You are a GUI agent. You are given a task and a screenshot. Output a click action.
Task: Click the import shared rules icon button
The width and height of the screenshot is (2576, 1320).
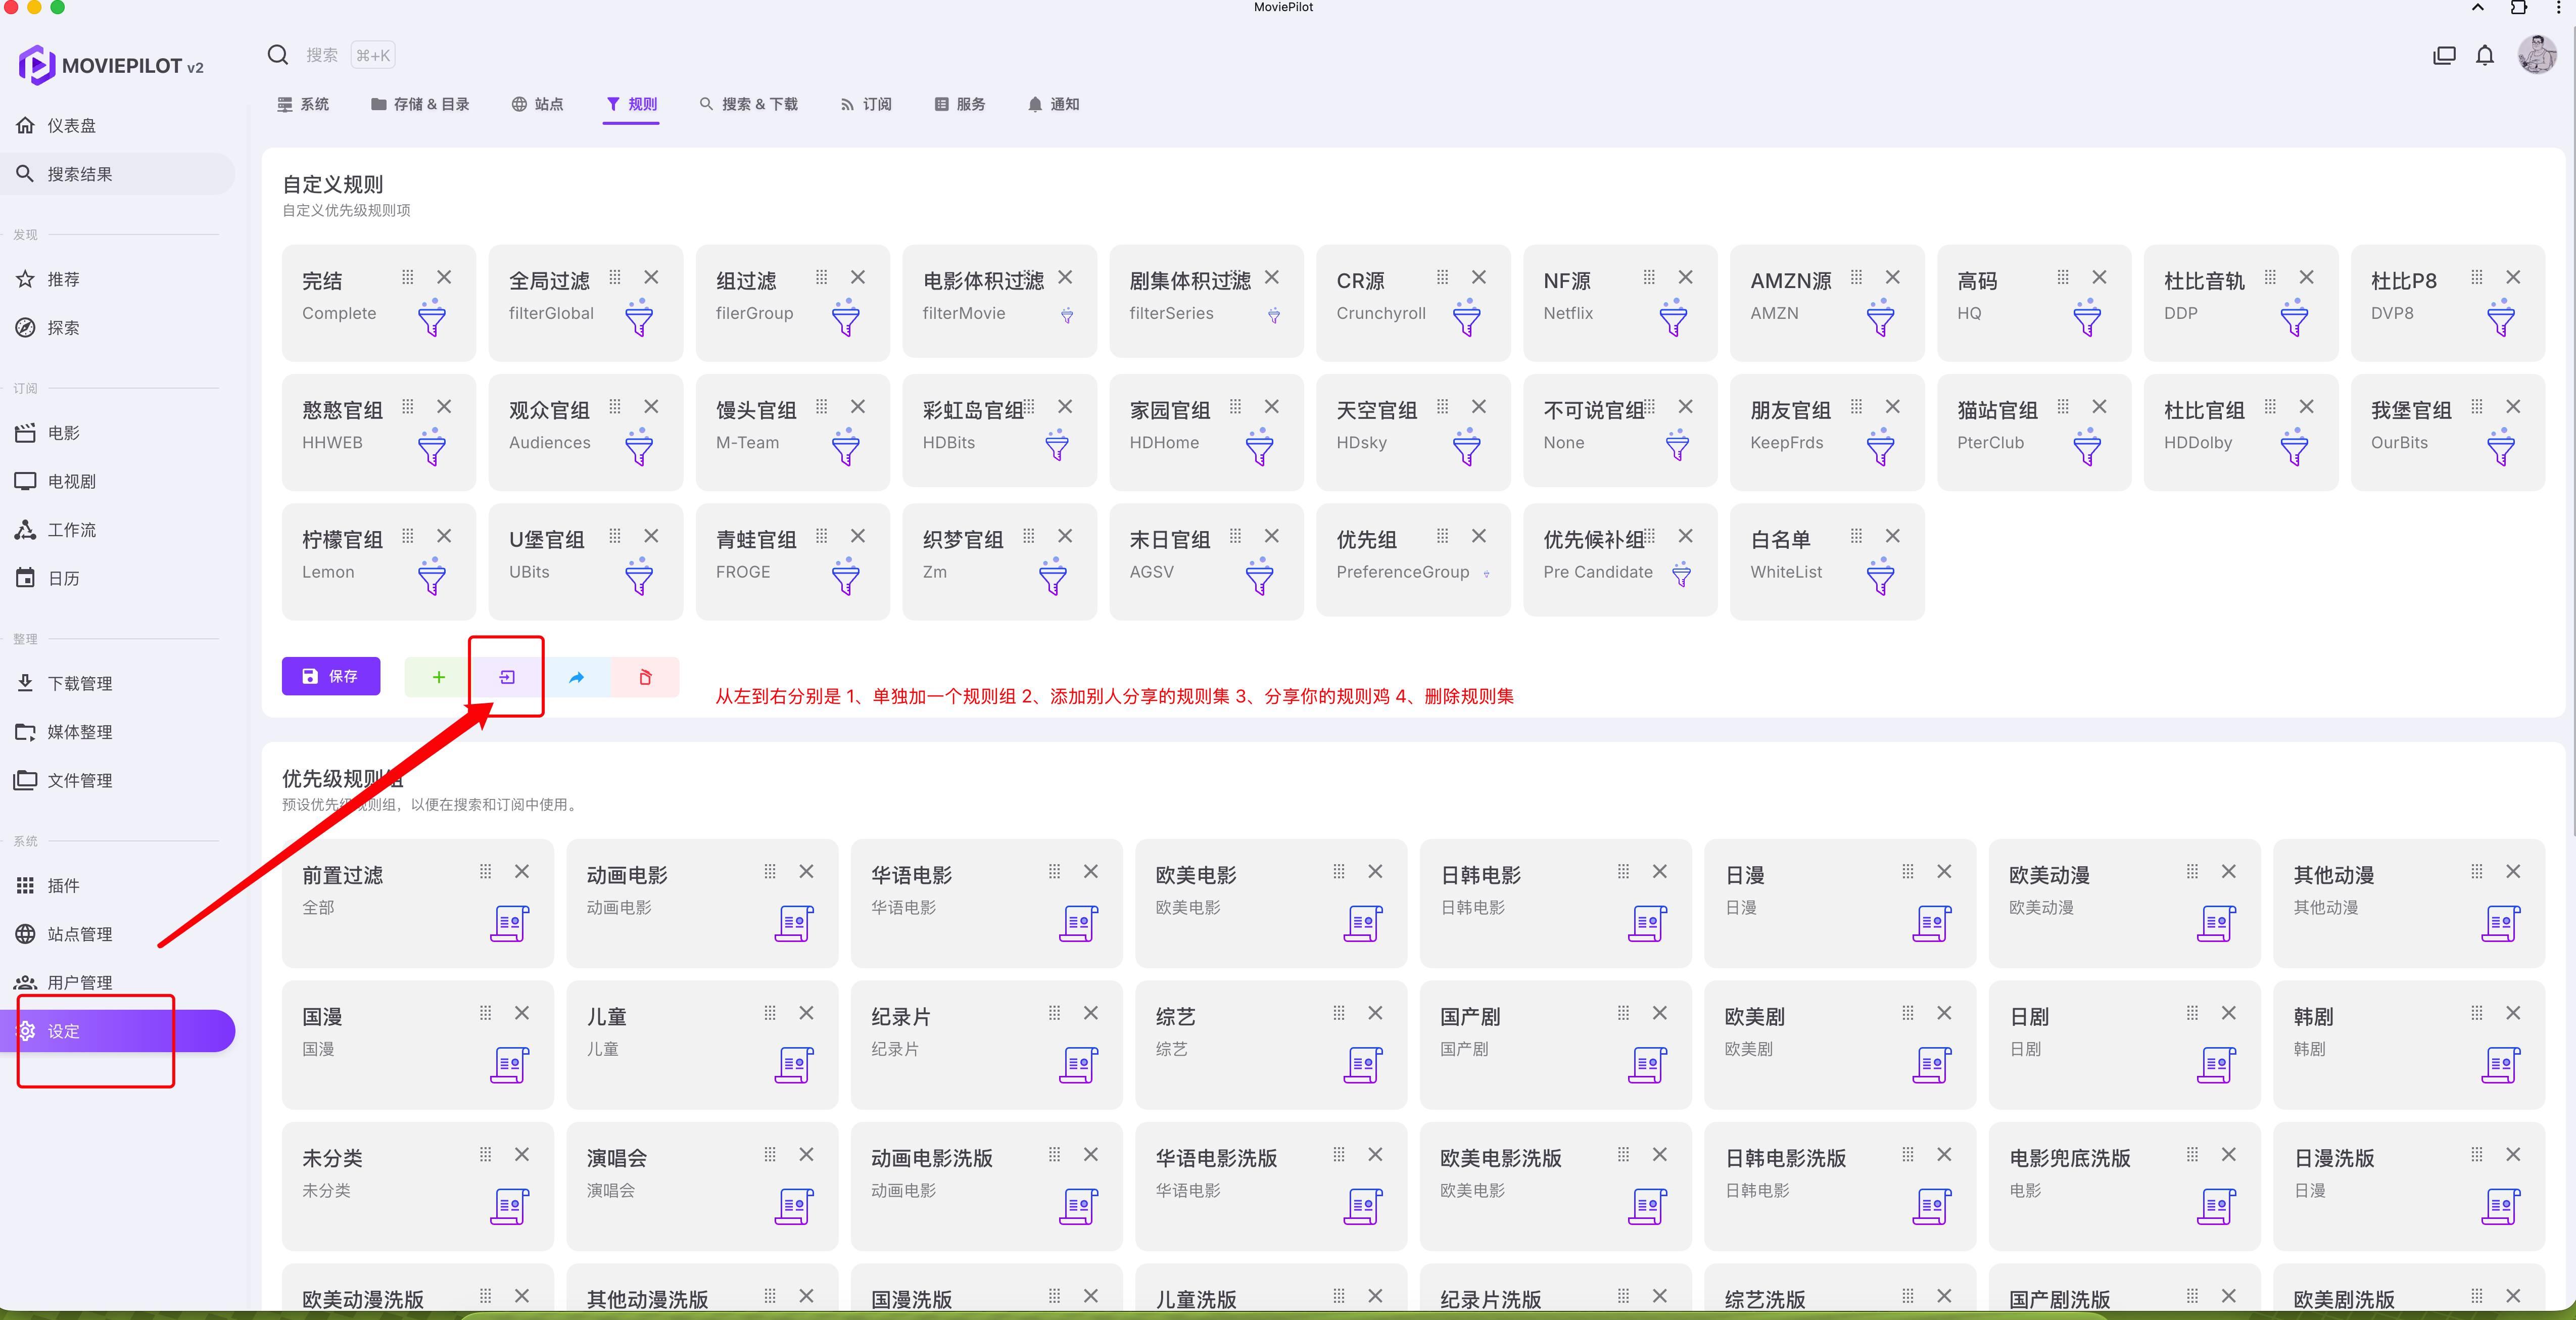point(507,677)
